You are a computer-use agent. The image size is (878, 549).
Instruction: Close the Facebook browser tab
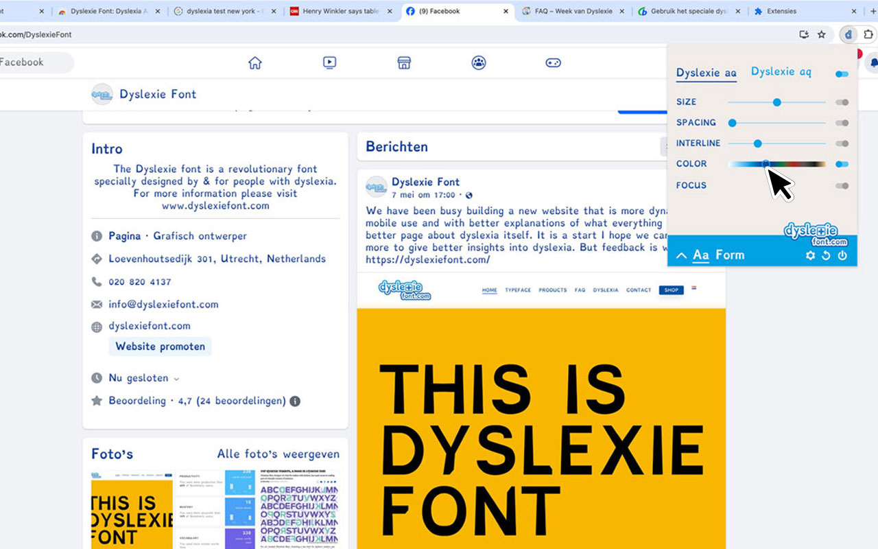coord(506,11)
